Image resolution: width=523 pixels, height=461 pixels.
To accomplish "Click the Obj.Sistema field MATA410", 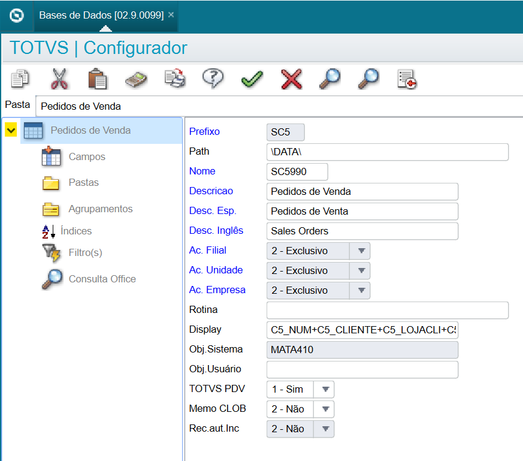I will tap(362, 349).
